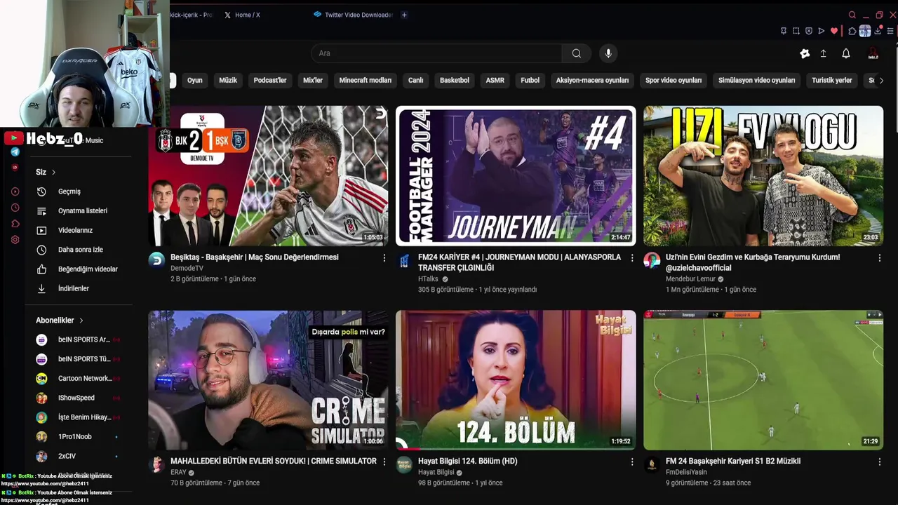Select the Basketbol chip

(x=455, y=81)
